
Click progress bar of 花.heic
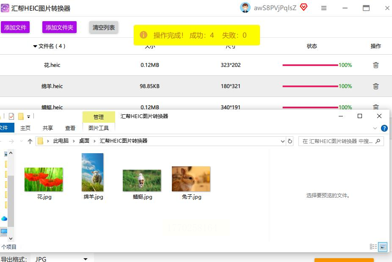[310, 65]
